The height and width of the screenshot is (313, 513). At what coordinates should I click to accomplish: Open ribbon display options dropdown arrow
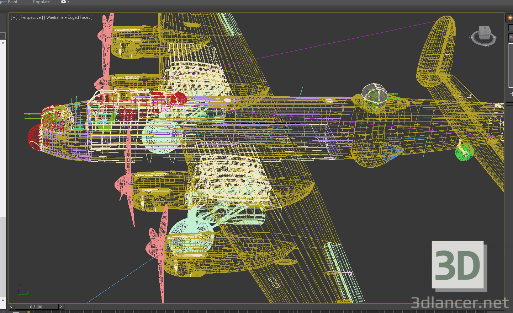pyautogui.click(x=68, y=2)
